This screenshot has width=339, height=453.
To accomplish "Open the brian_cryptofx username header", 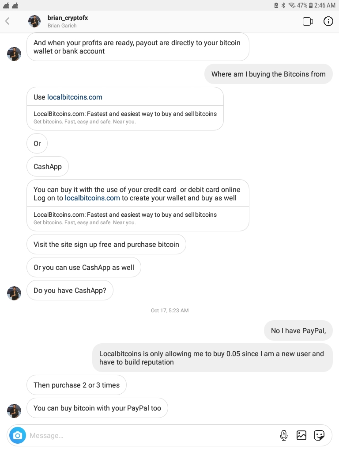I will point(68,18).
